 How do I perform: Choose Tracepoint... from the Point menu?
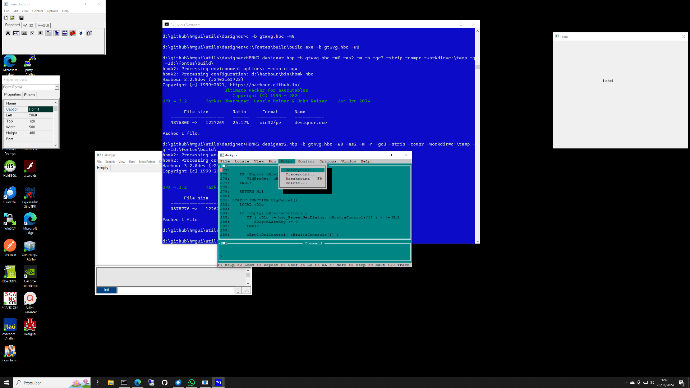[301, 174]
